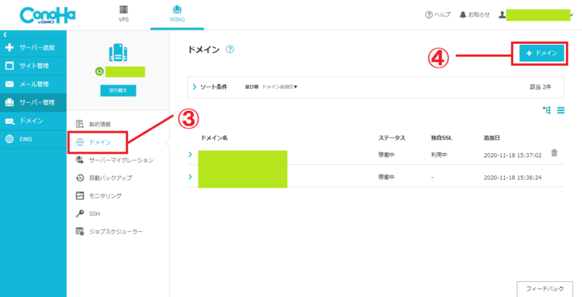Click the ConoHa logo
This screenshot has width=582, height=297.
coord(48,15)
